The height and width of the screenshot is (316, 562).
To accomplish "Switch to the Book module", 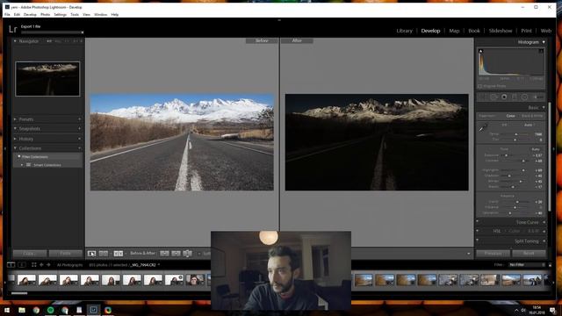I will click(x=474, y=31).
